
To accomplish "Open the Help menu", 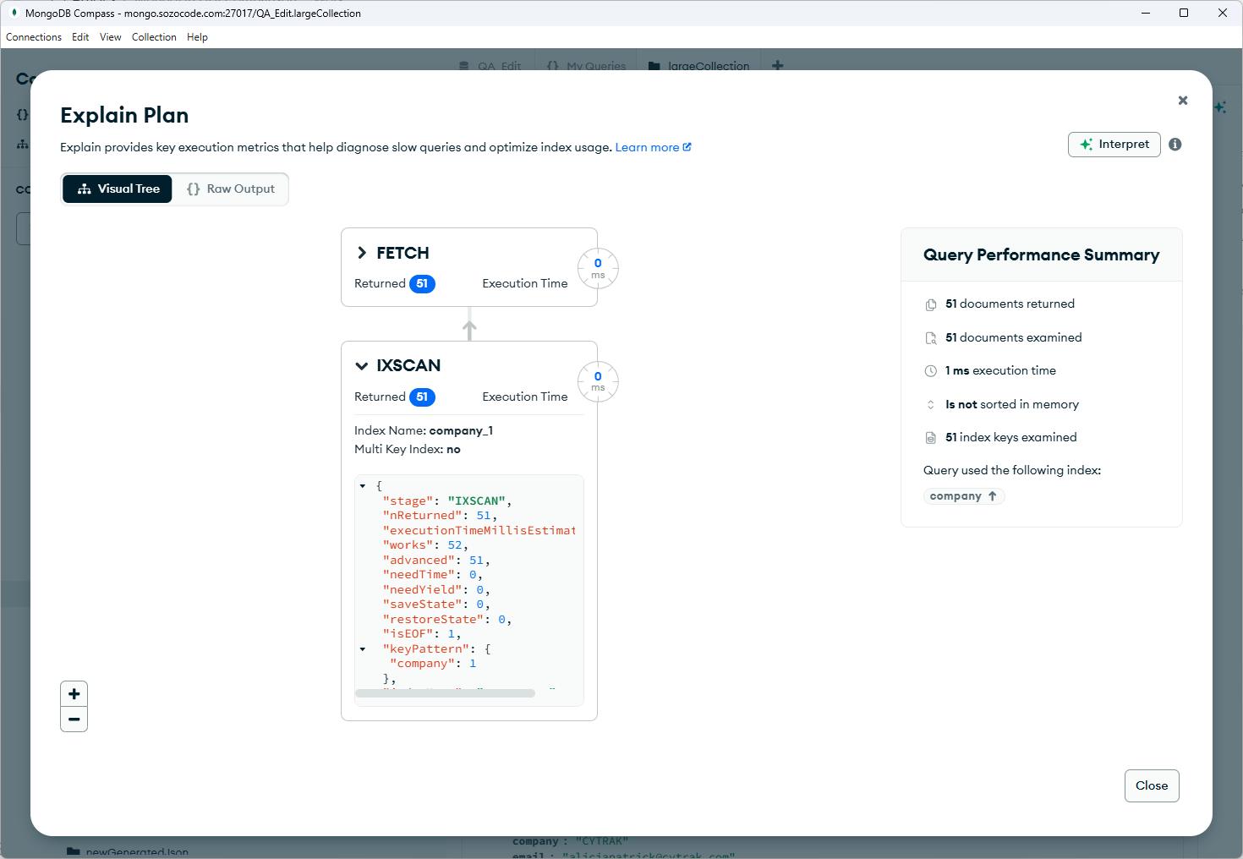I will [197, 37].
